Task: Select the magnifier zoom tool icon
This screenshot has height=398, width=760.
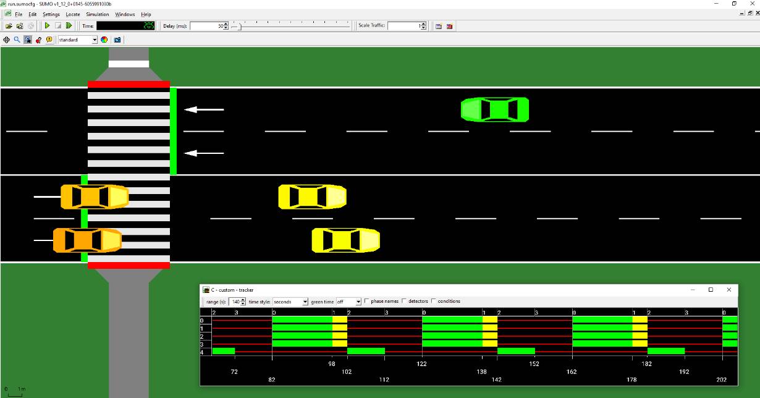Action: click(17, 40)
